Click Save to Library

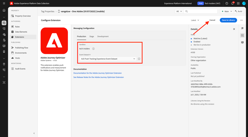pyautogui.click(x=228, y=20)
